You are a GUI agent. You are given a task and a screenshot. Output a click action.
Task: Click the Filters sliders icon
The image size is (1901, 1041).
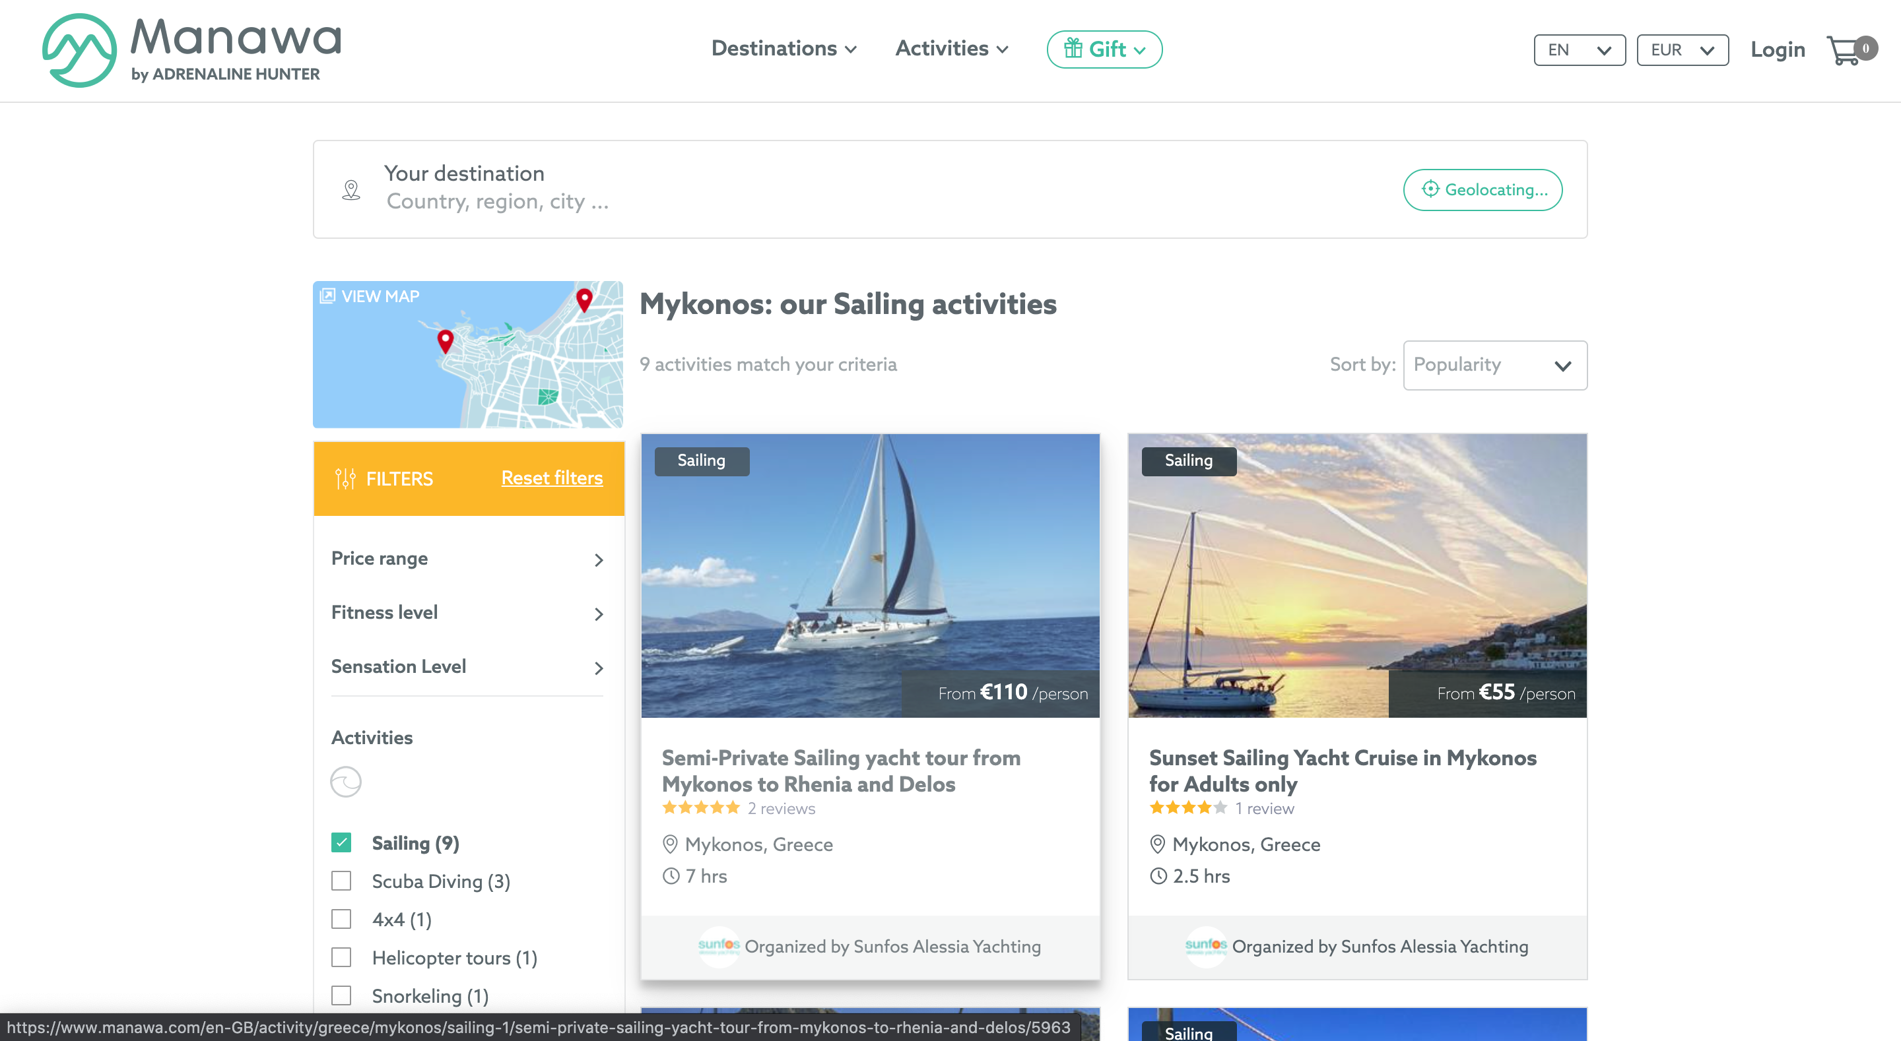tap(345, 479)
